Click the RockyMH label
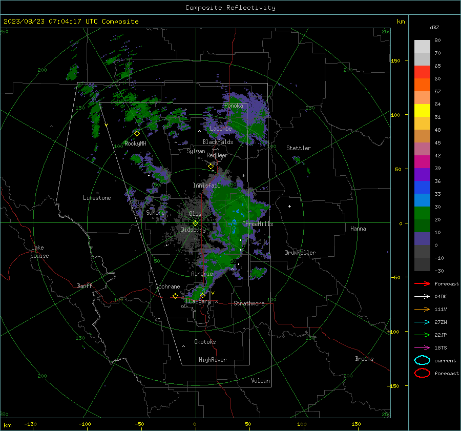 click(135, 143)
